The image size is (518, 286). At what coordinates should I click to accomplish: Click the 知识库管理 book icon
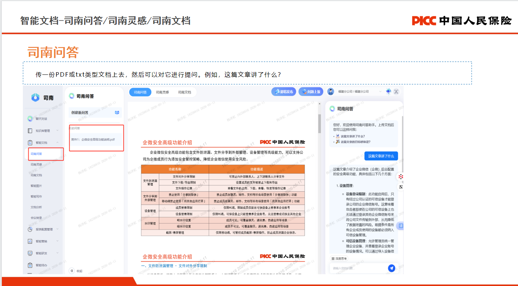click(30, 131)
